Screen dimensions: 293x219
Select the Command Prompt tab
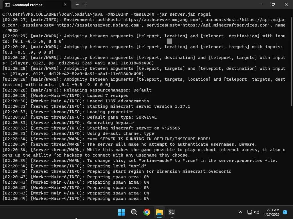pos(37,5)
